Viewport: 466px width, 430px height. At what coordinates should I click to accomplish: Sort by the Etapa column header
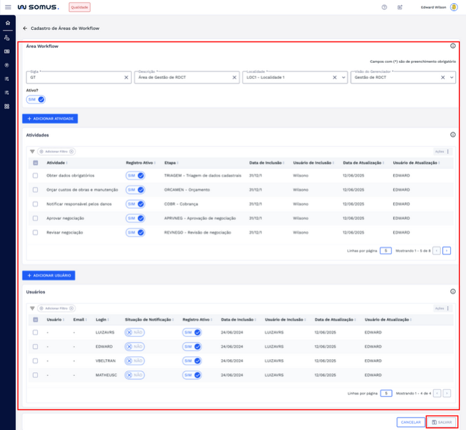click(171, 162)
